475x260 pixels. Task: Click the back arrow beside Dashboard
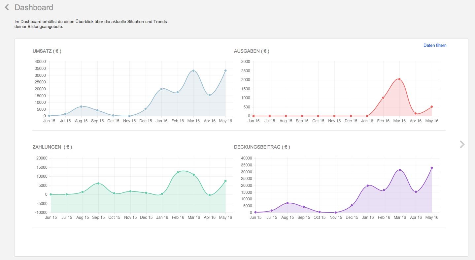pos(7,7)
